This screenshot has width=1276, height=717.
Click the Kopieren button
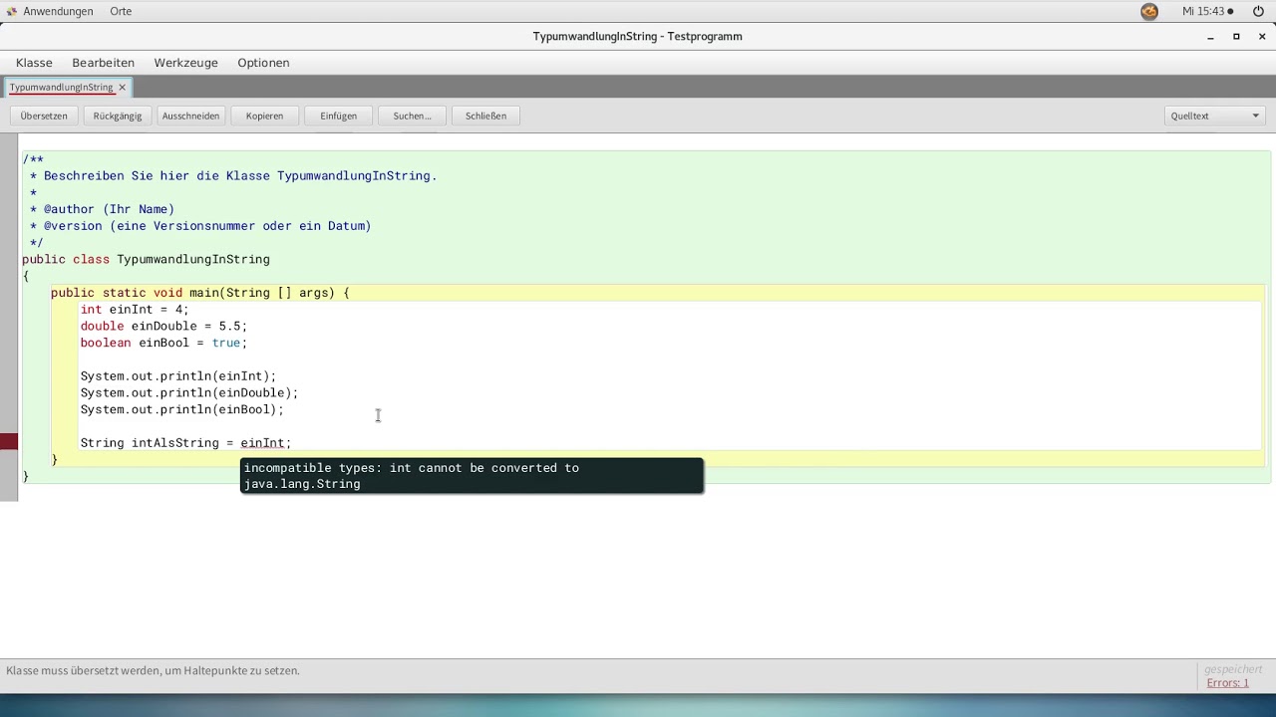click(264, 116)
